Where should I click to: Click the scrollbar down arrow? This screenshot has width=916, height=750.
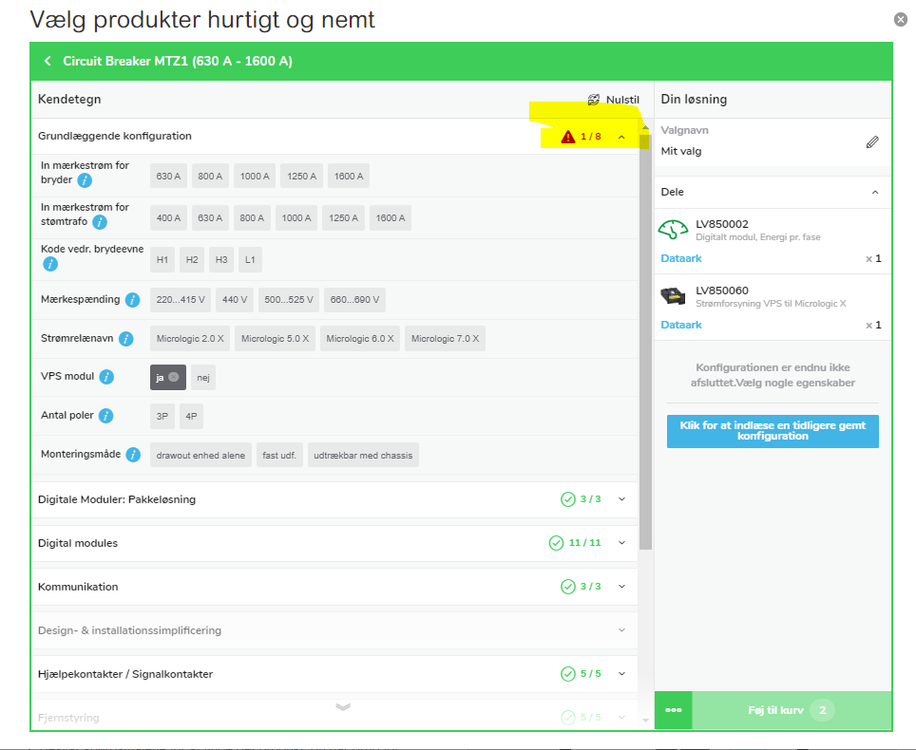tap(645, 721)
